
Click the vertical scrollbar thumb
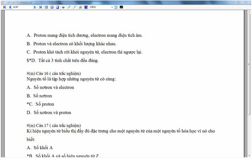point(249,64)
